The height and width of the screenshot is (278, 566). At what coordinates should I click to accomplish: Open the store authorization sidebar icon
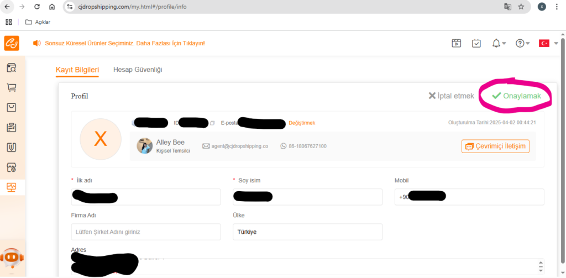click(x=12, y=167)
